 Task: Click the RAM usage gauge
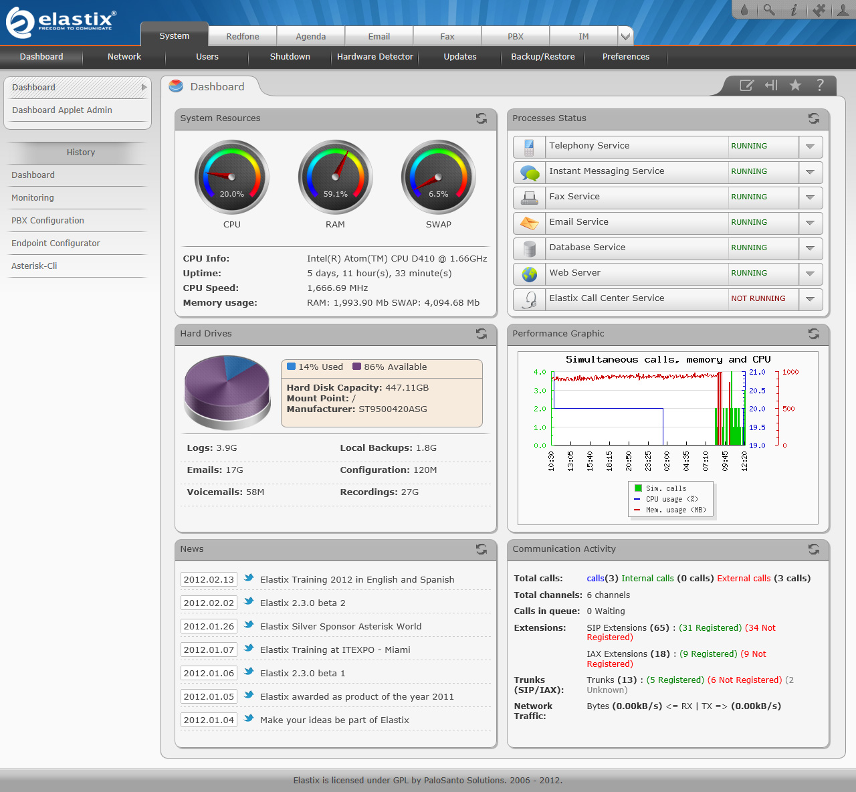(336, 177)
